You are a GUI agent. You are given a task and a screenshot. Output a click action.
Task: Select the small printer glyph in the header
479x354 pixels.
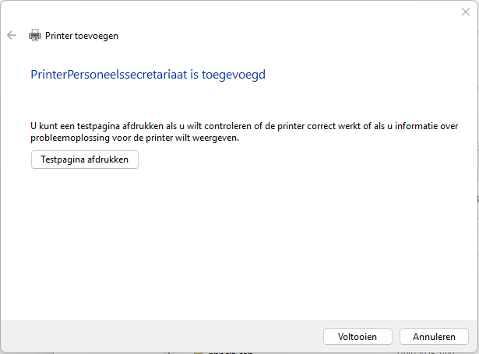coord(34,35)
